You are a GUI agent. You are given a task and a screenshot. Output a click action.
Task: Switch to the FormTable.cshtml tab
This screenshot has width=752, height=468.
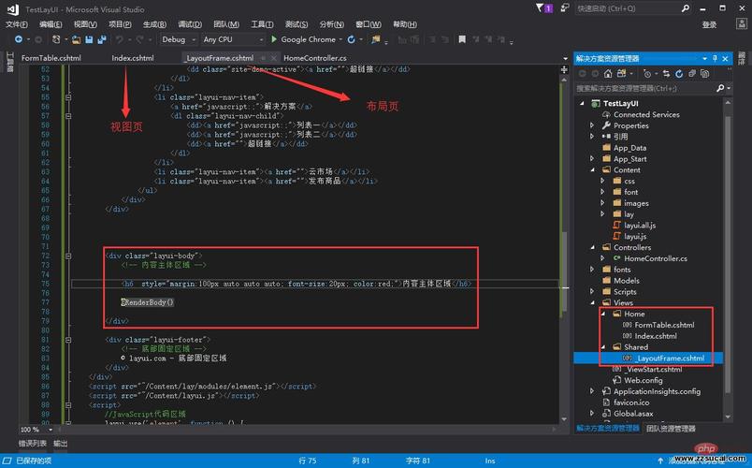(51, 58)
